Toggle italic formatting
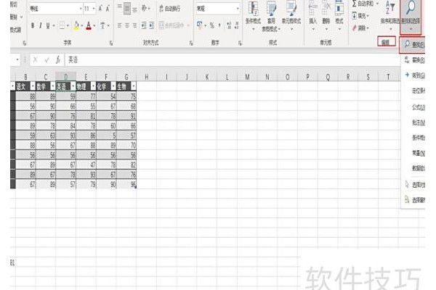The width and height of the screenshot is (436, 290). [40, 25]
